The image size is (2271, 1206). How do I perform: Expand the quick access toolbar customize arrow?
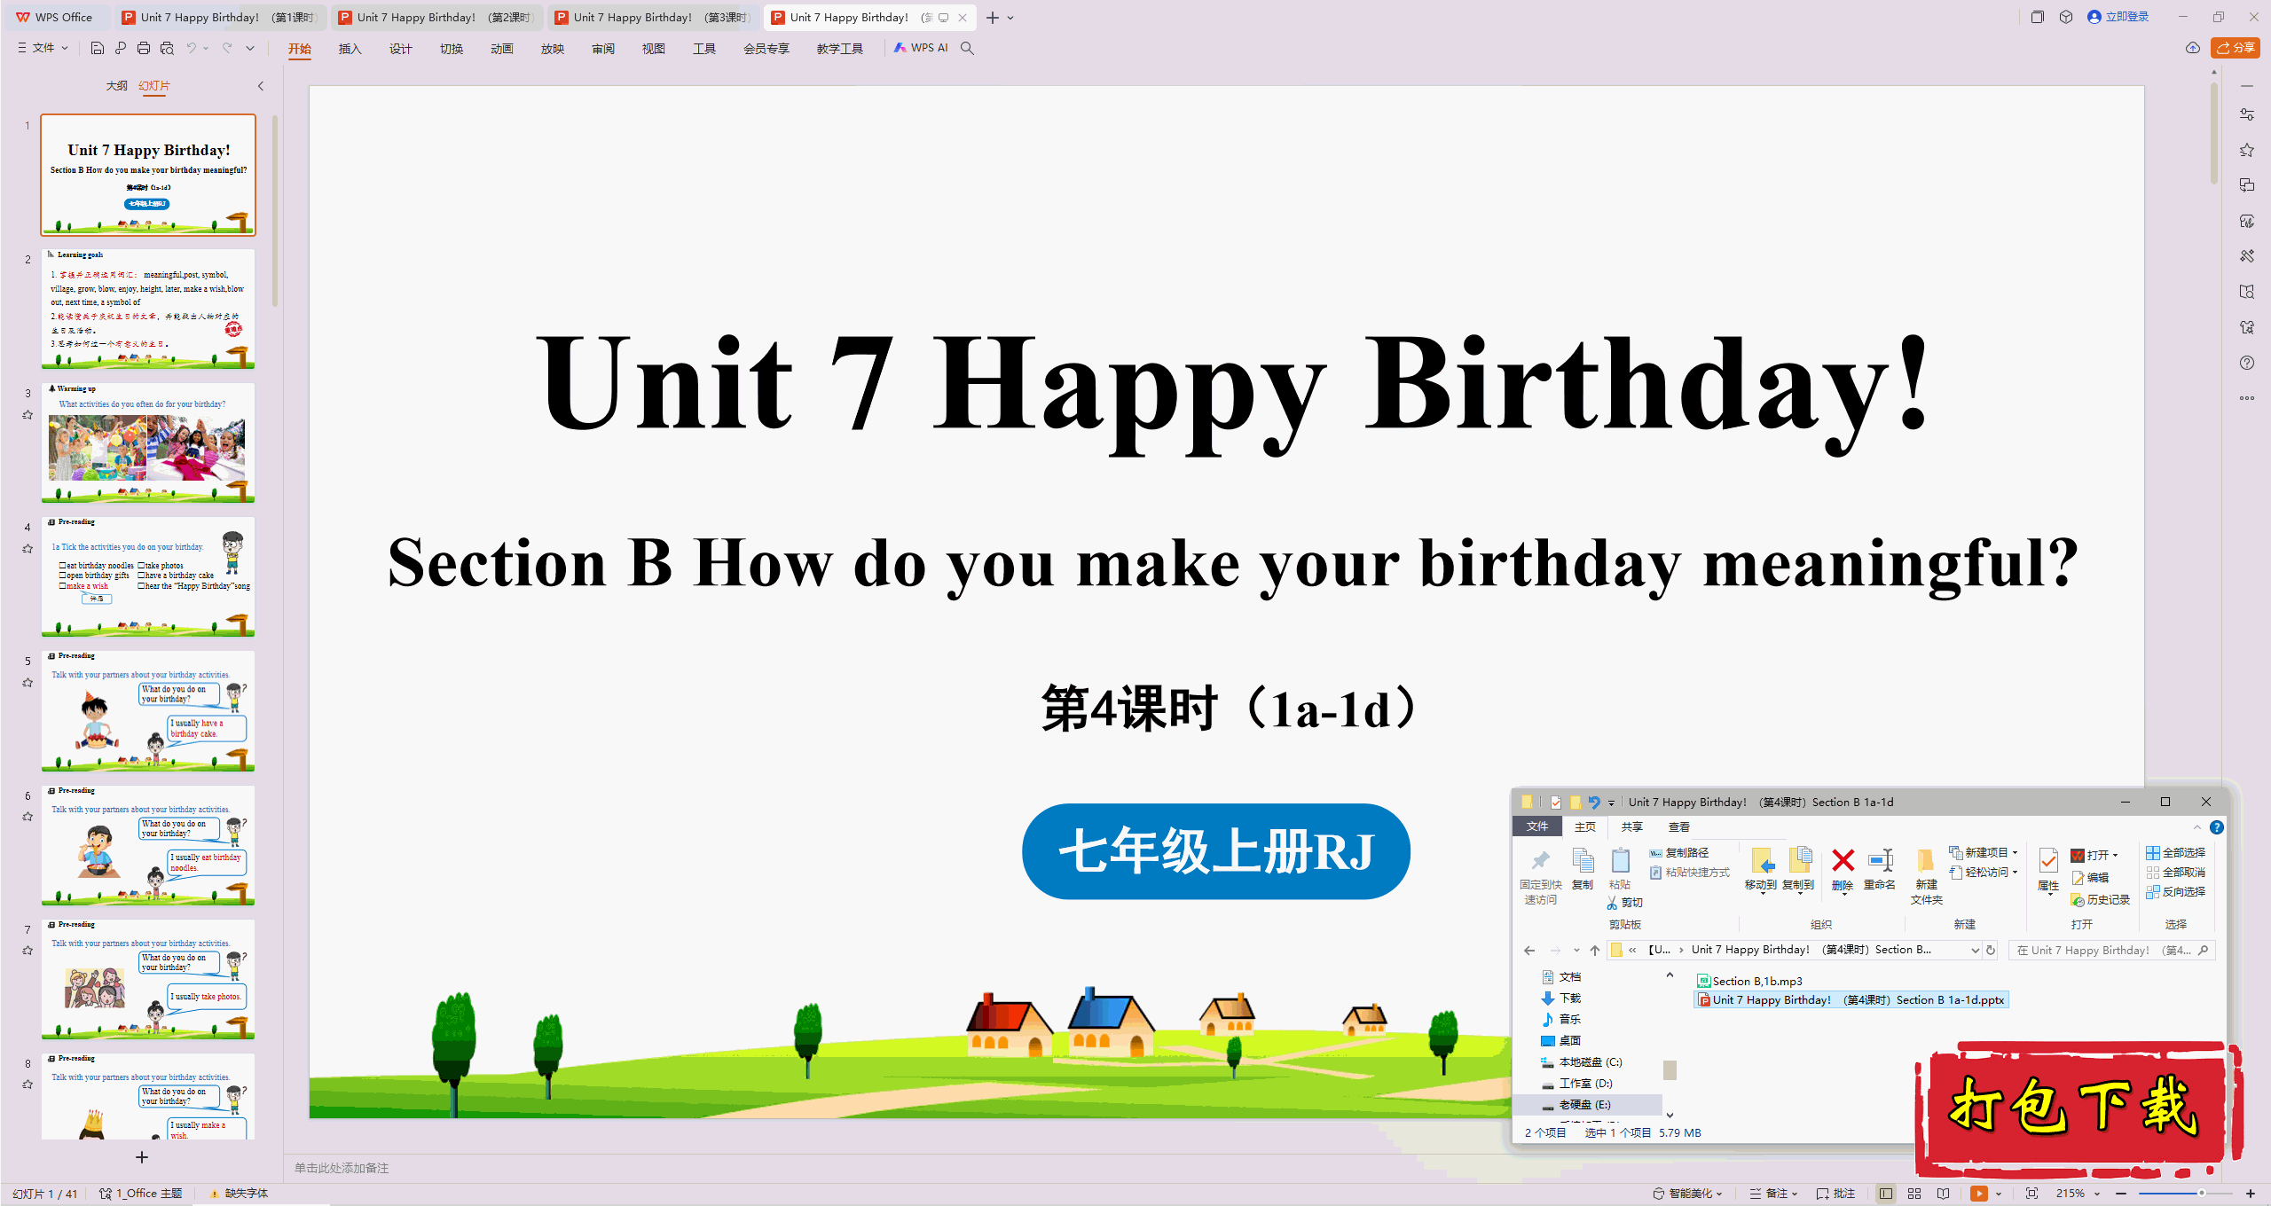(x=250, y=48)
